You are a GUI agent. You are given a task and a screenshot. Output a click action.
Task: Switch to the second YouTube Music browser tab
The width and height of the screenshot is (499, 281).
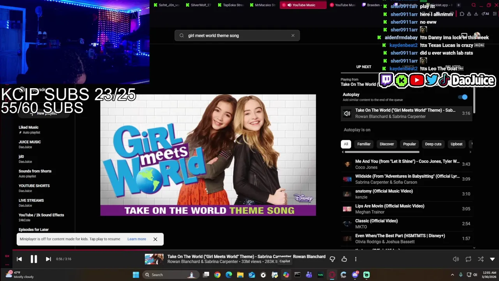[x=343, y=5]
